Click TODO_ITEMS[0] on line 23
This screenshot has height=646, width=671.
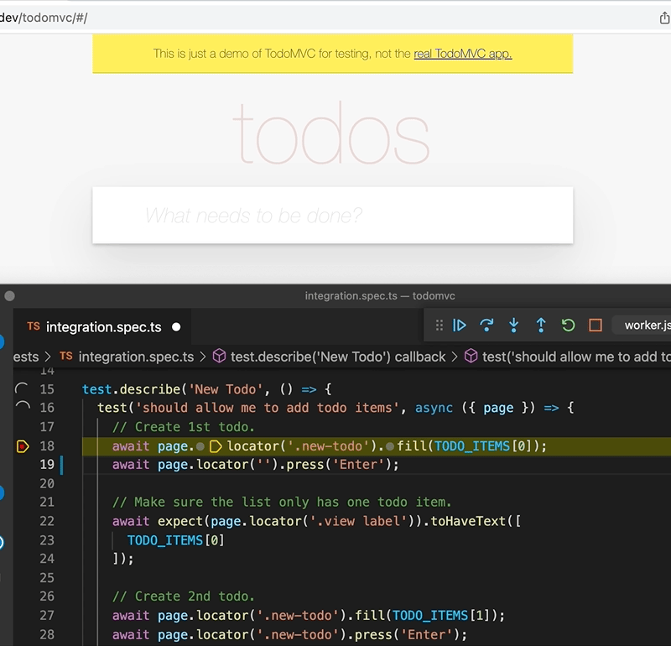176,540
